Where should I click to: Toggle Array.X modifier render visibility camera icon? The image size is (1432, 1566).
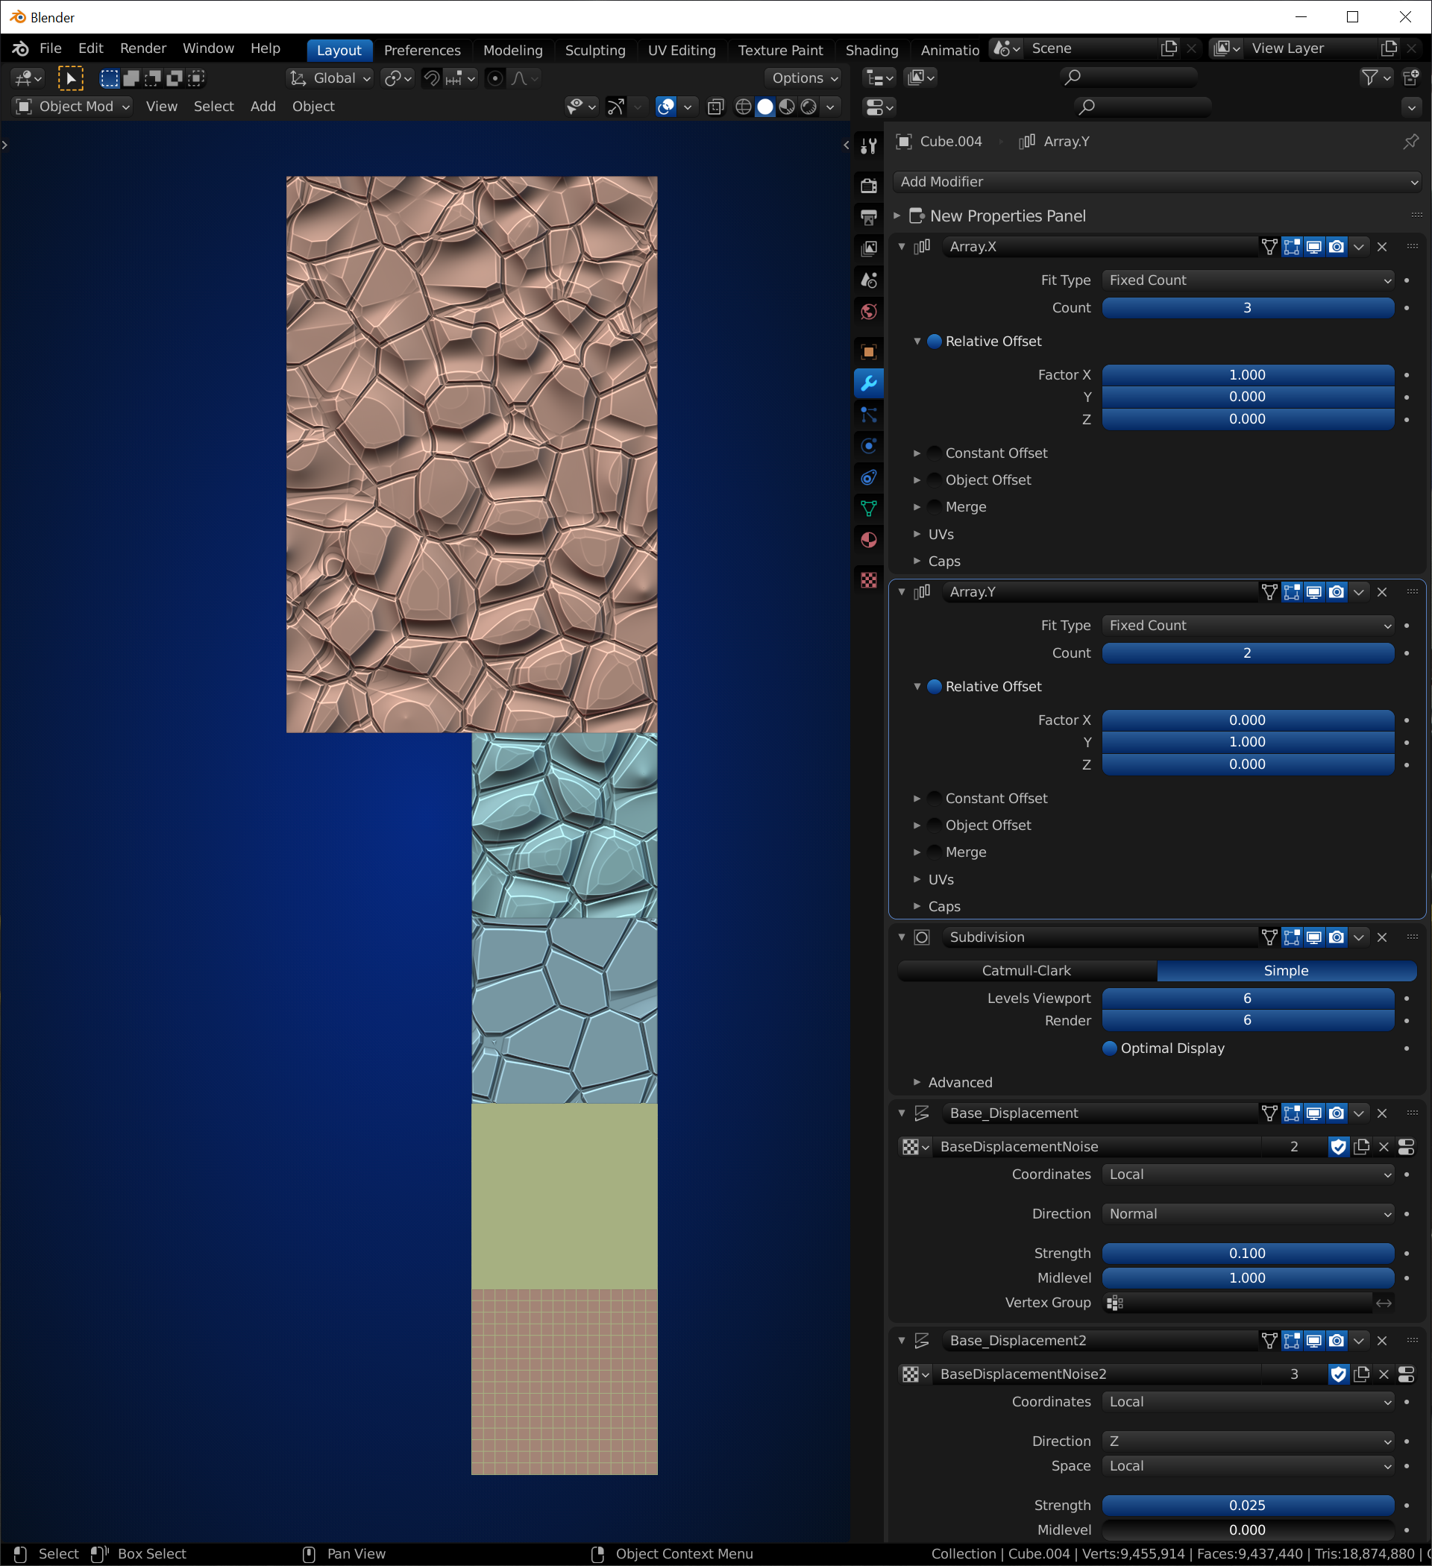[1336, 247]
